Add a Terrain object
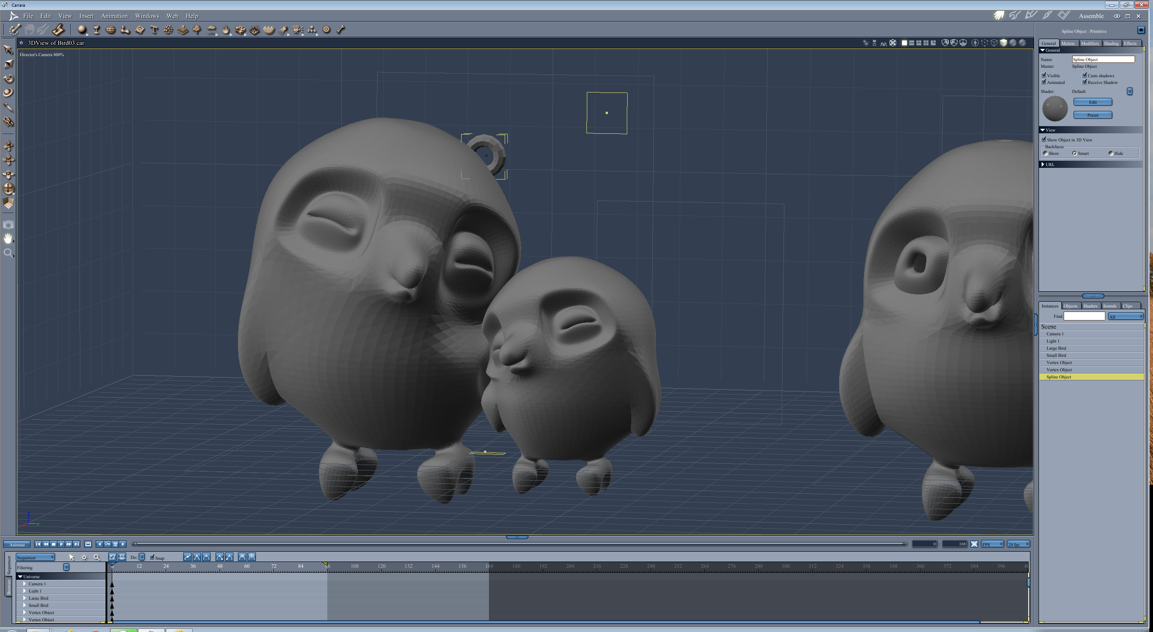 pos(183,30)
